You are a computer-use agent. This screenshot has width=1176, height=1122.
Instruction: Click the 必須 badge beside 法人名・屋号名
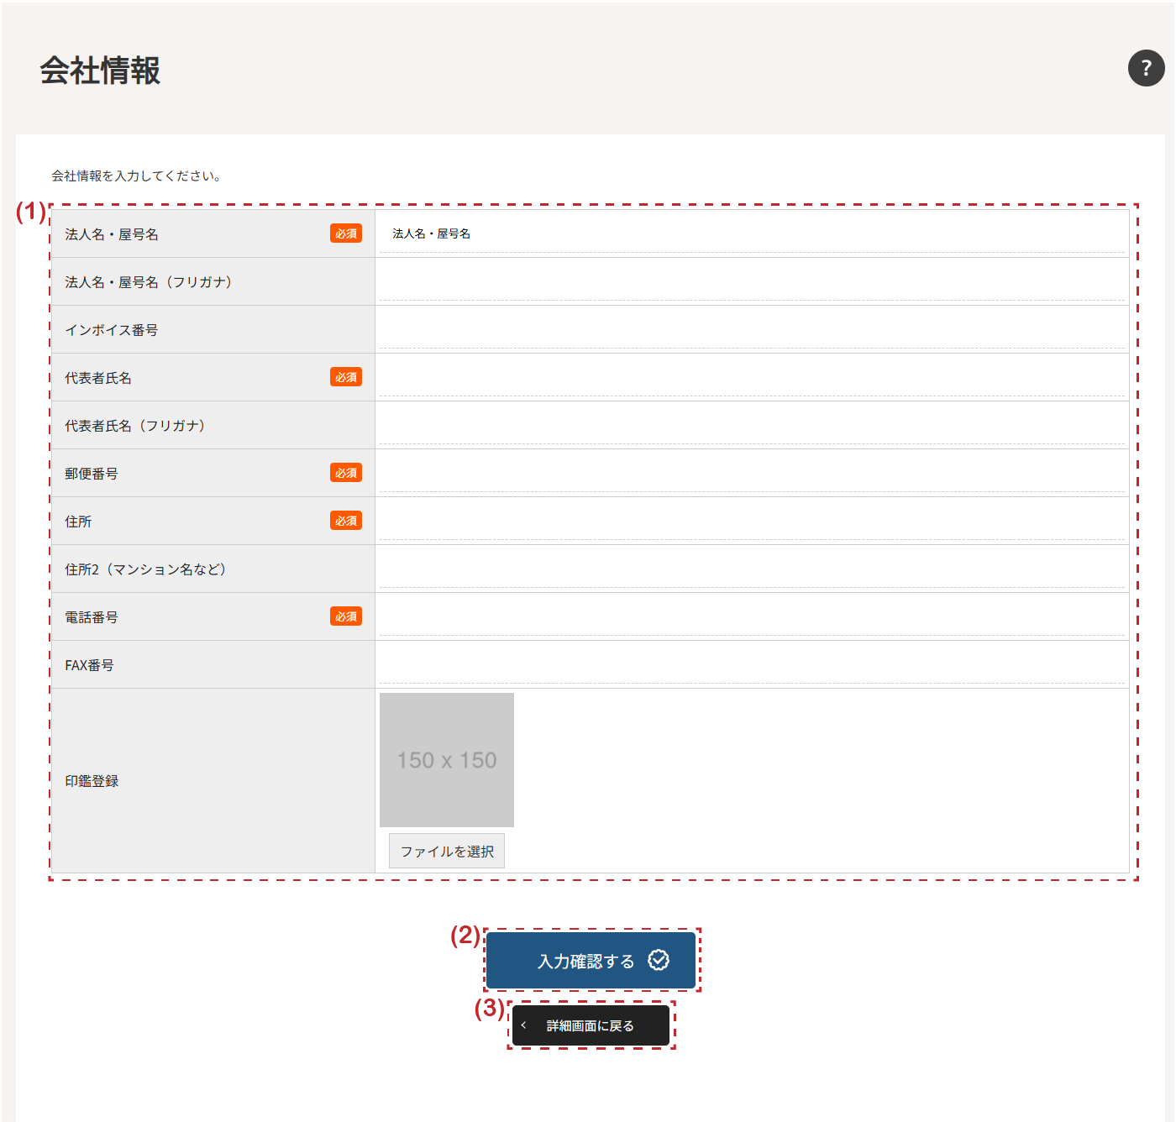click(345, 233)
